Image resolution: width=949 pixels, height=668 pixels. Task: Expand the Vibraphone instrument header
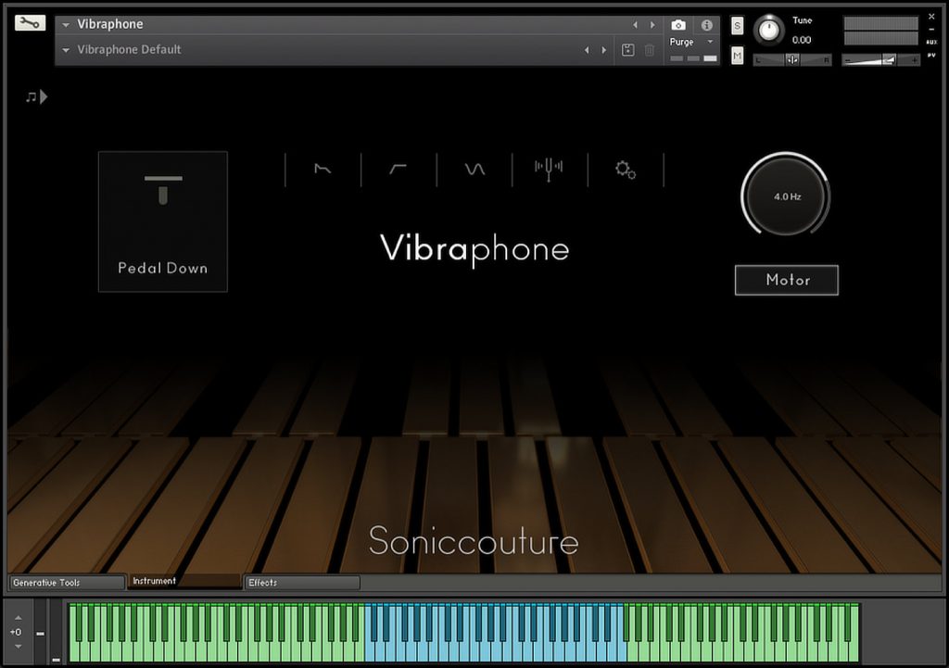[x=64, y=24]
